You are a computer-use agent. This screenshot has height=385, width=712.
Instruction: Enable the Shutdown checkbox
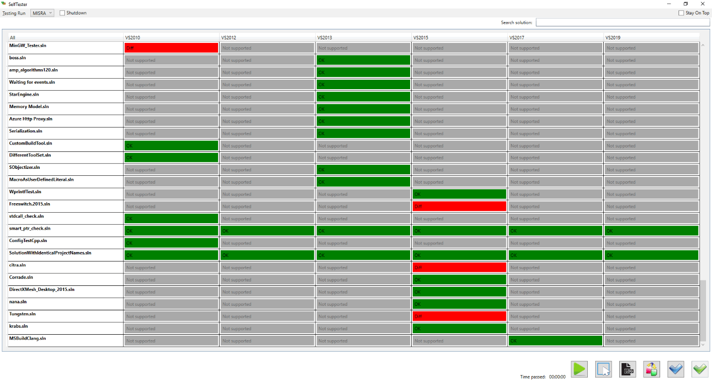(x=62, y=13)
